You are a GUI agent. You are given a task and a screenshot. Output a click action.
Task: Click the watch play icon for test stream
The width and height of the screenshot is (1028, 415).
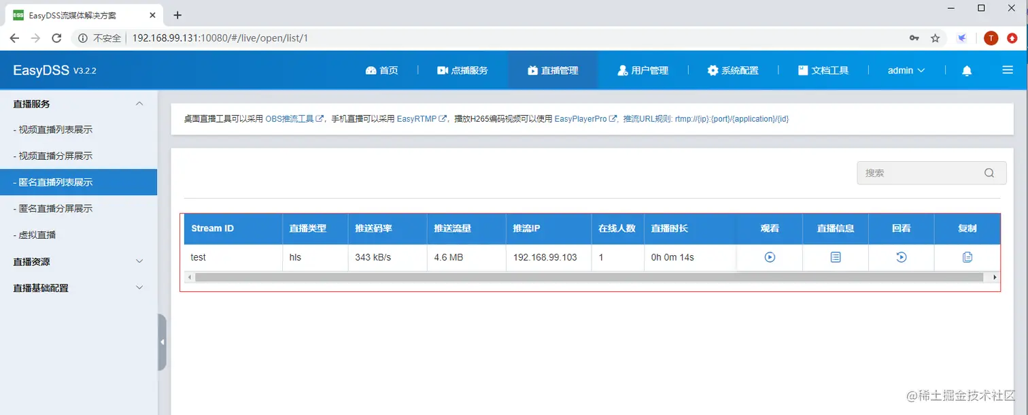click(x=770, y=257)
